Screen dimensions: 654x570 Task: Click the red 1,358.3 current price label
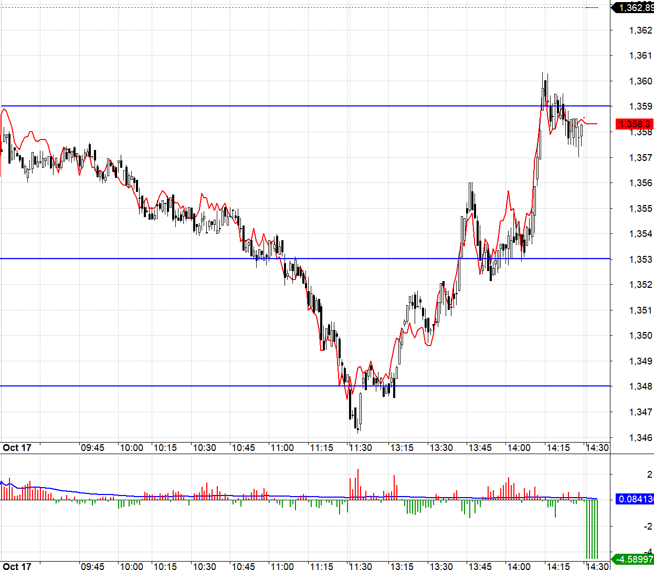point(634,124)
